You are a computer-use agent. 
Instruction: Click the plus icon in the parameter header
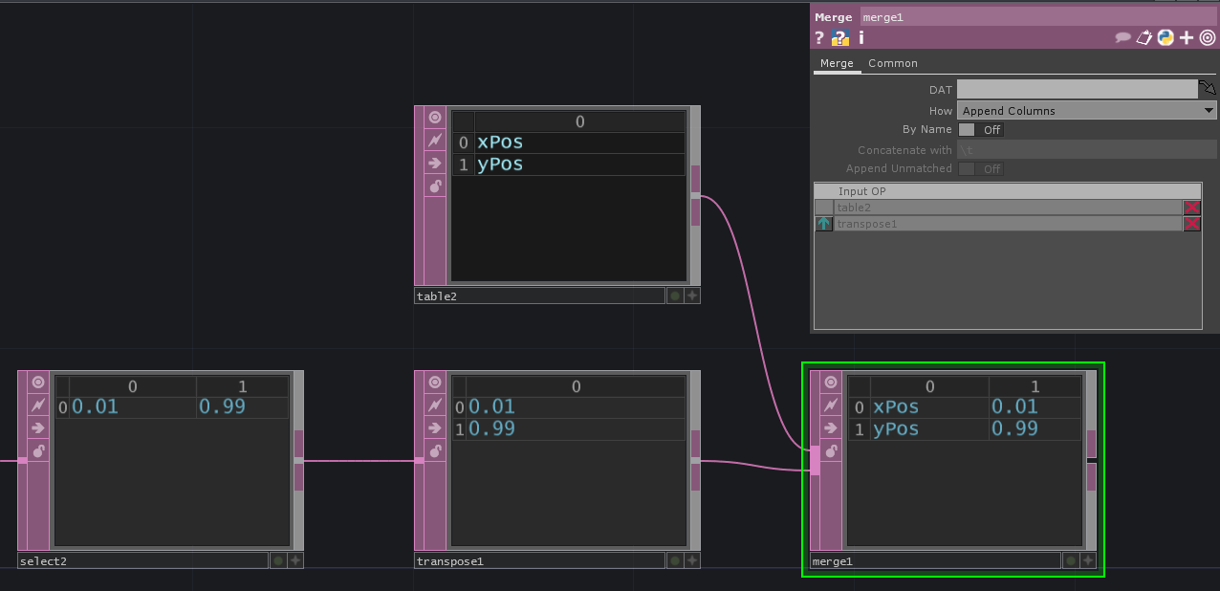1186,38
